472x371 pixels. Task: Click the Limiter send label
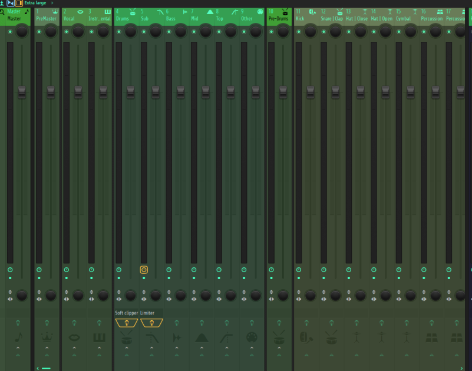tap(147, 313)
